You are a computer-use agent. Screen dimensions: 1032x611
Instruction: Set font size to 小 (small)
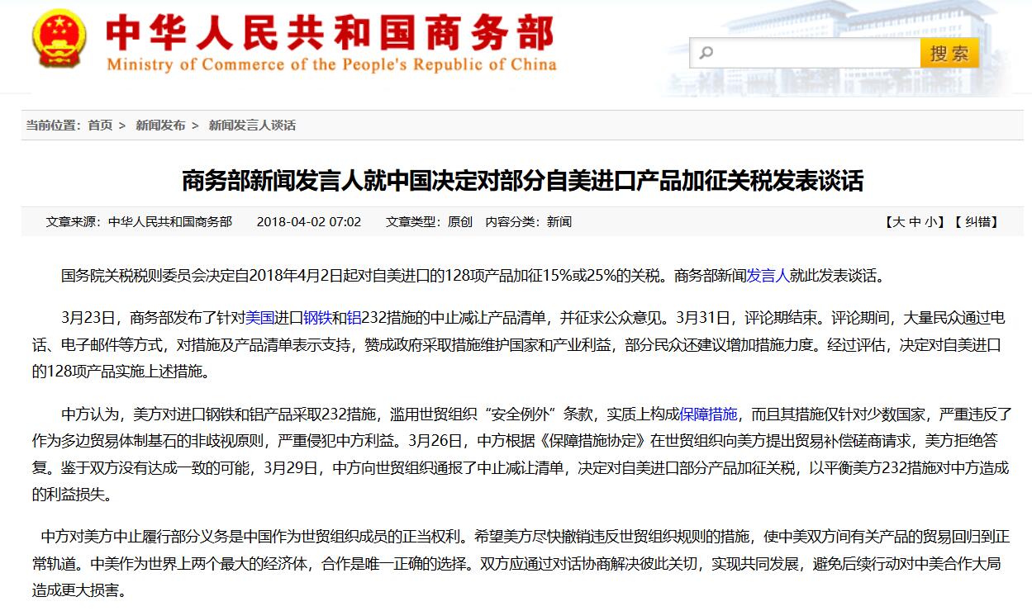pos(931,222)
